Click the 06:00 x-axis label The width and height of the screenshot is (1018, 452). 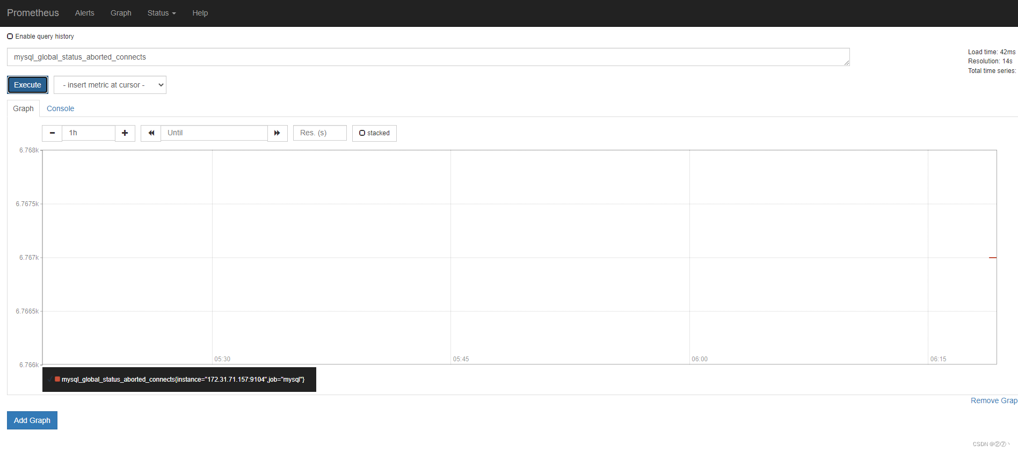(700, 359)
